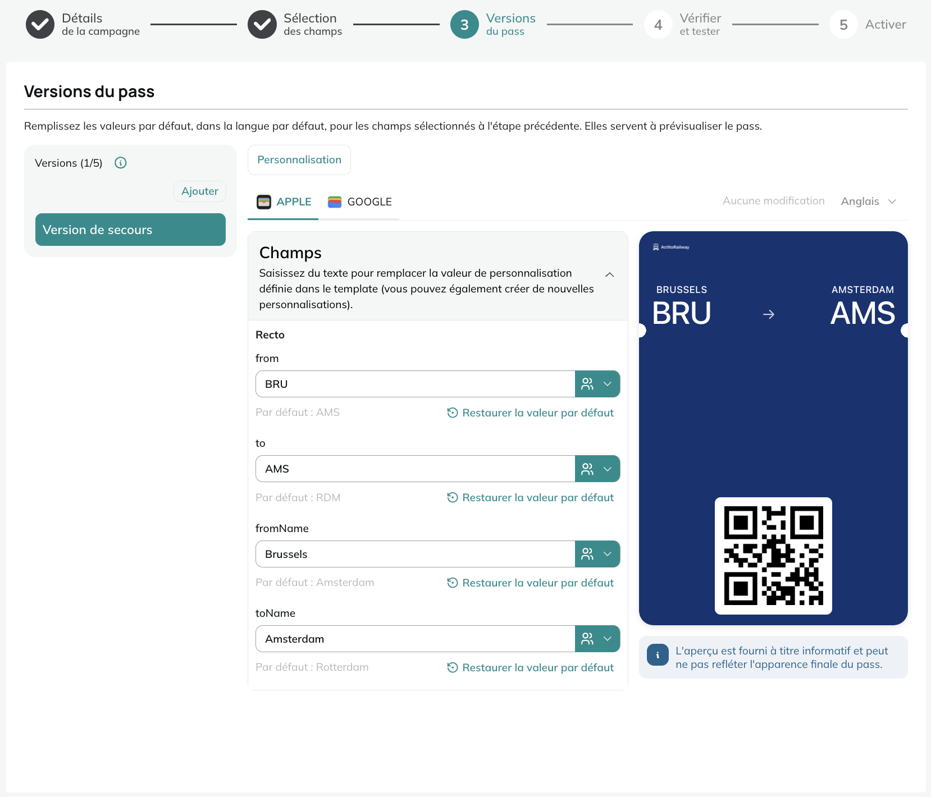The height and width of the screenshot is (797, 931).
Task: Switch to the APPLE tab
Action: 283,202
